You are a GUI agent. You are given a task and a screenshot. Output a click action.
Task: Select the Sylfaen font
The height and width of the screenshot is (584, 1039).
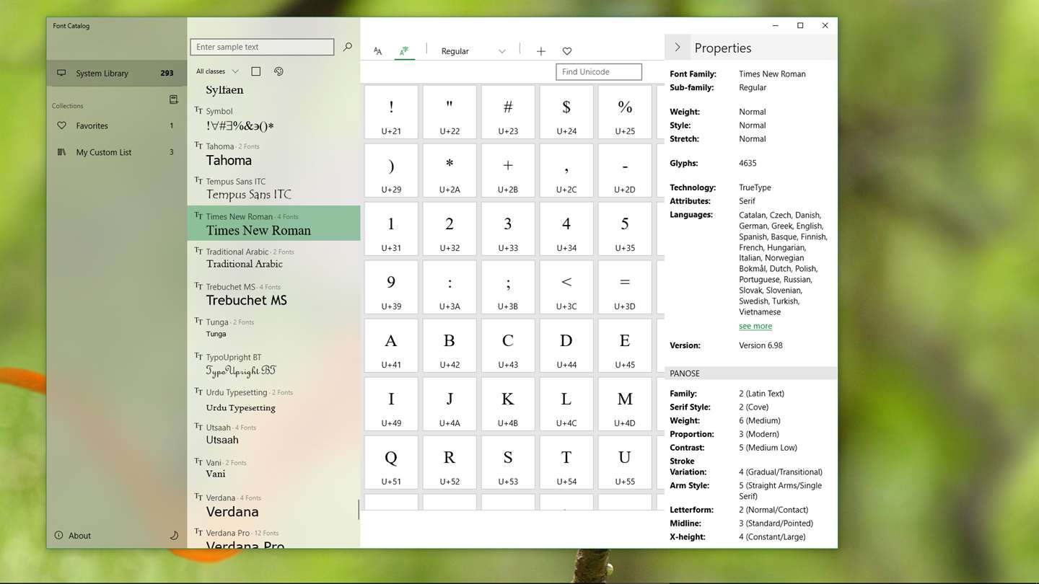274,90
